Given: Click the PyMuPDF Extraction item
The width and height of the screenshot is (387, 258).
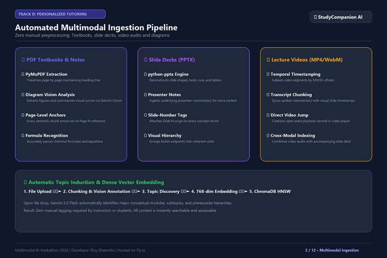Looking at the screenshot, I should pyautogui.click(x=47, y=74).
